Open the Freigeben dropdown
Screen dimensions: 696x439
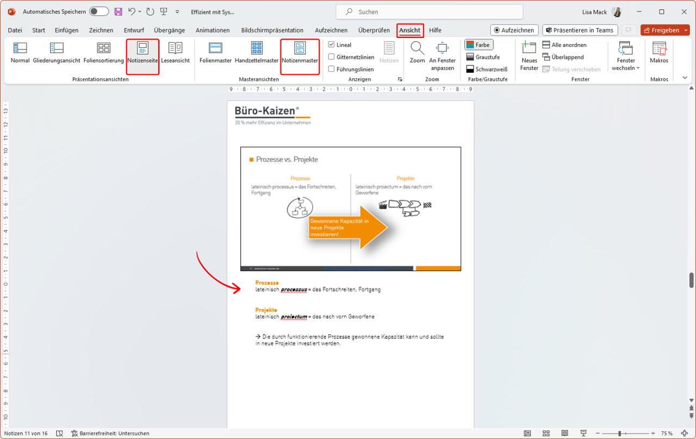[665, 30]
